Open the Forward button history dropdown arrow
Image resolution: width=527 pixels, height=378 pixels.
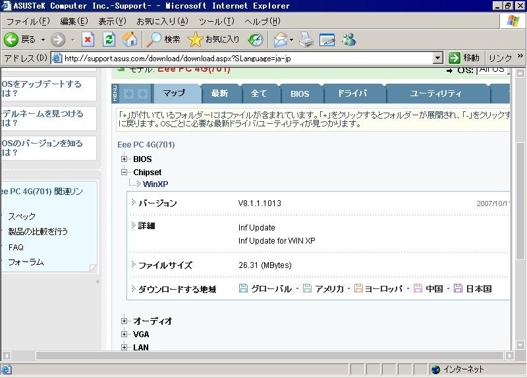click(x=72, y=40)
